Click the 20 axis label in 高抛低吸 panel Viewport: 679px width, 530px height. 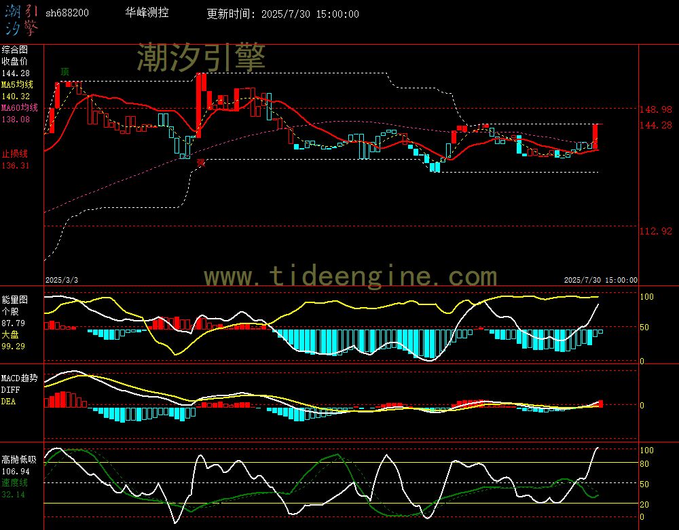tap(644, 504)
